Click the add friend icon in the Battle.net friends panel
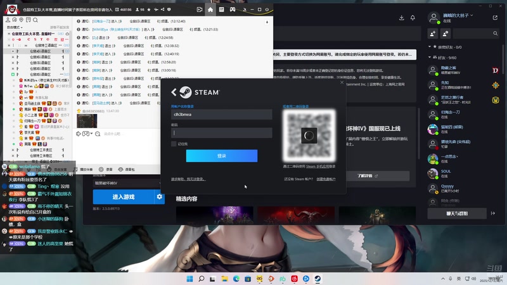The width and height of the screenshot is (507, 285). tap(433, 34)
